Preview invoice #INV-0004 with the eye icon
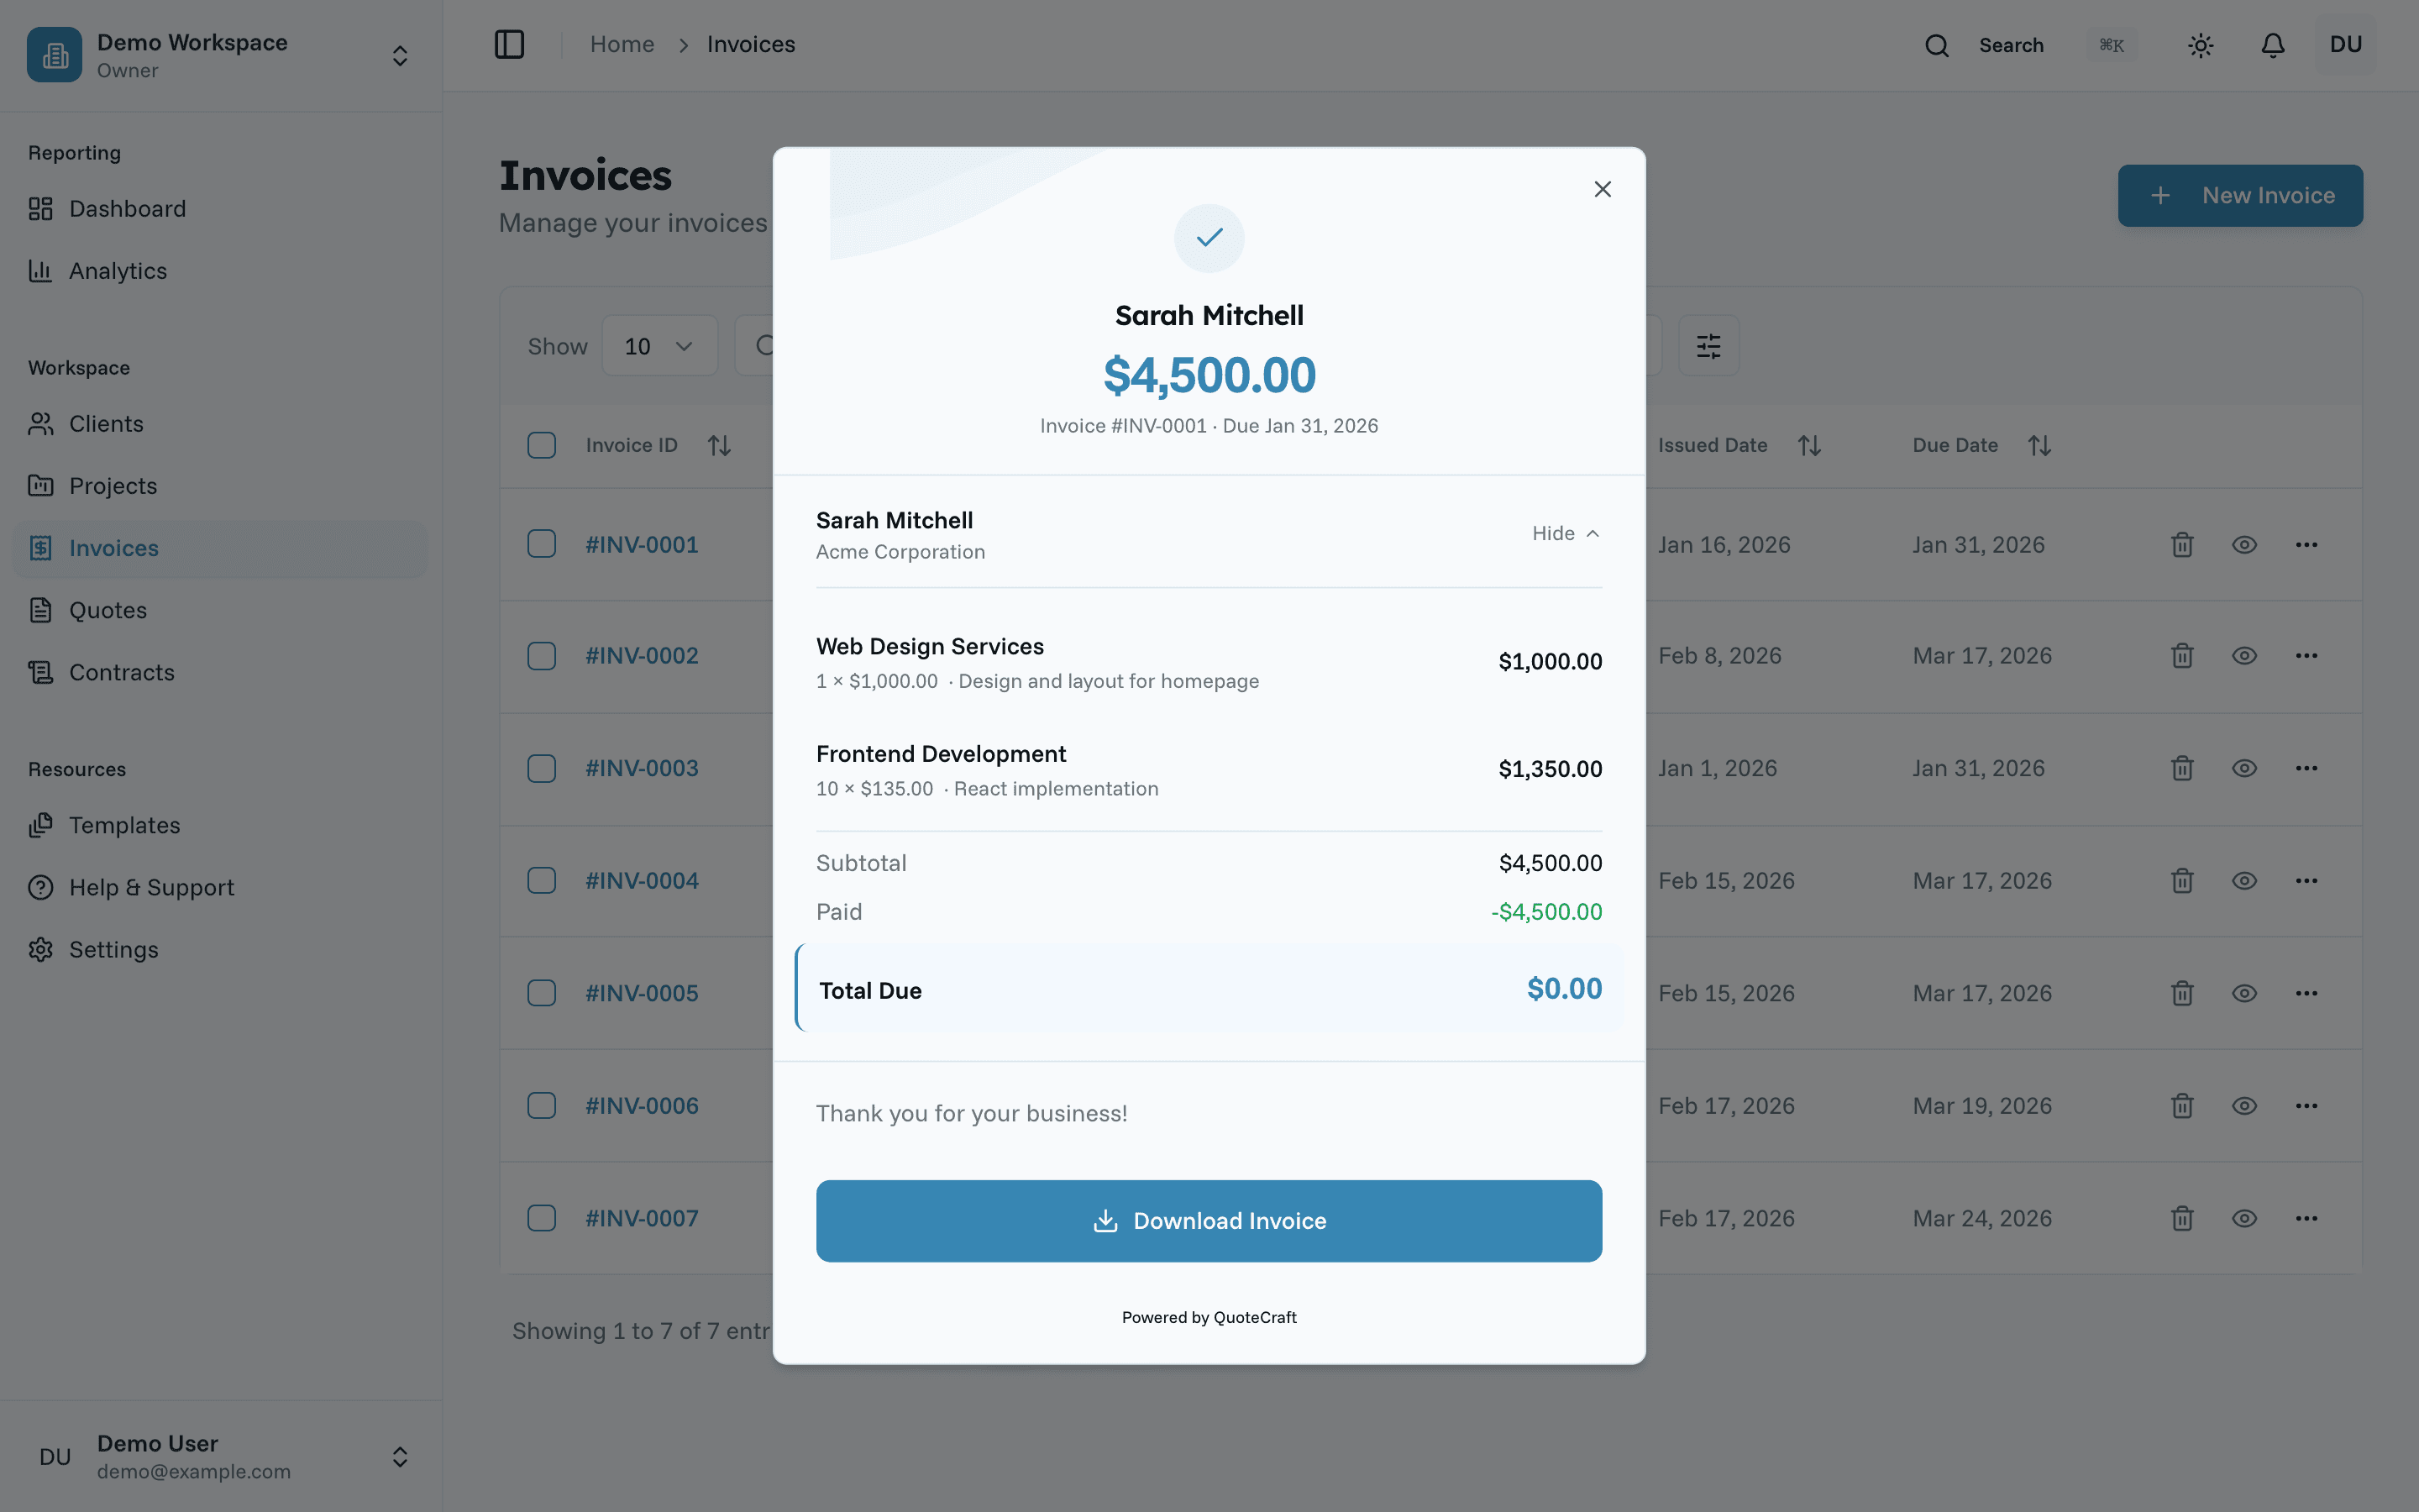The image size is (2419, 1512). point(2244,880)
